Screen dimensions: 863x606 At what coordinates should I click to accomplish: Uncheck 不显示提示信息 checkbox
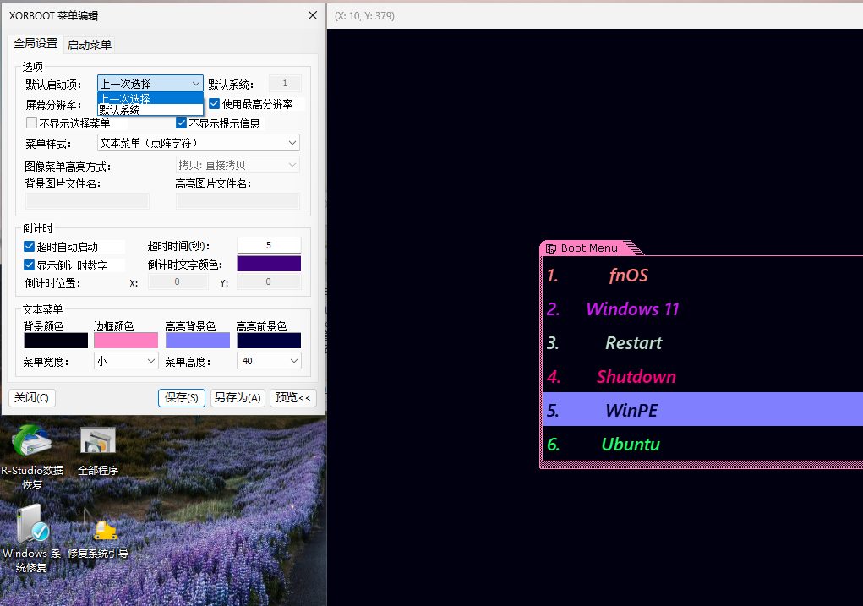pyautogui.click(x=181, y=123)
